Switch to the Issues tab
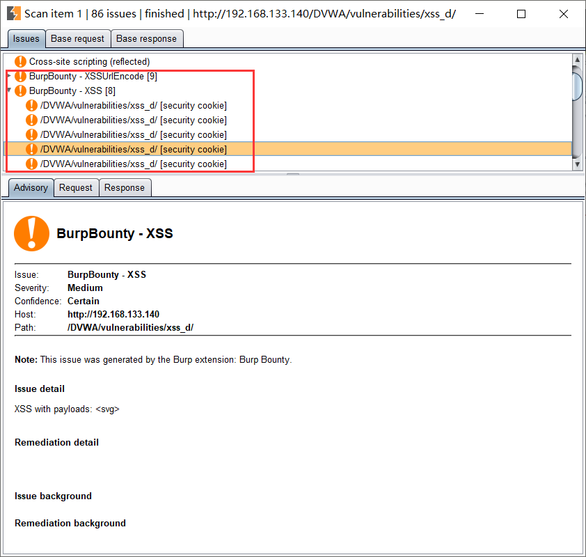 click(26, 39)
